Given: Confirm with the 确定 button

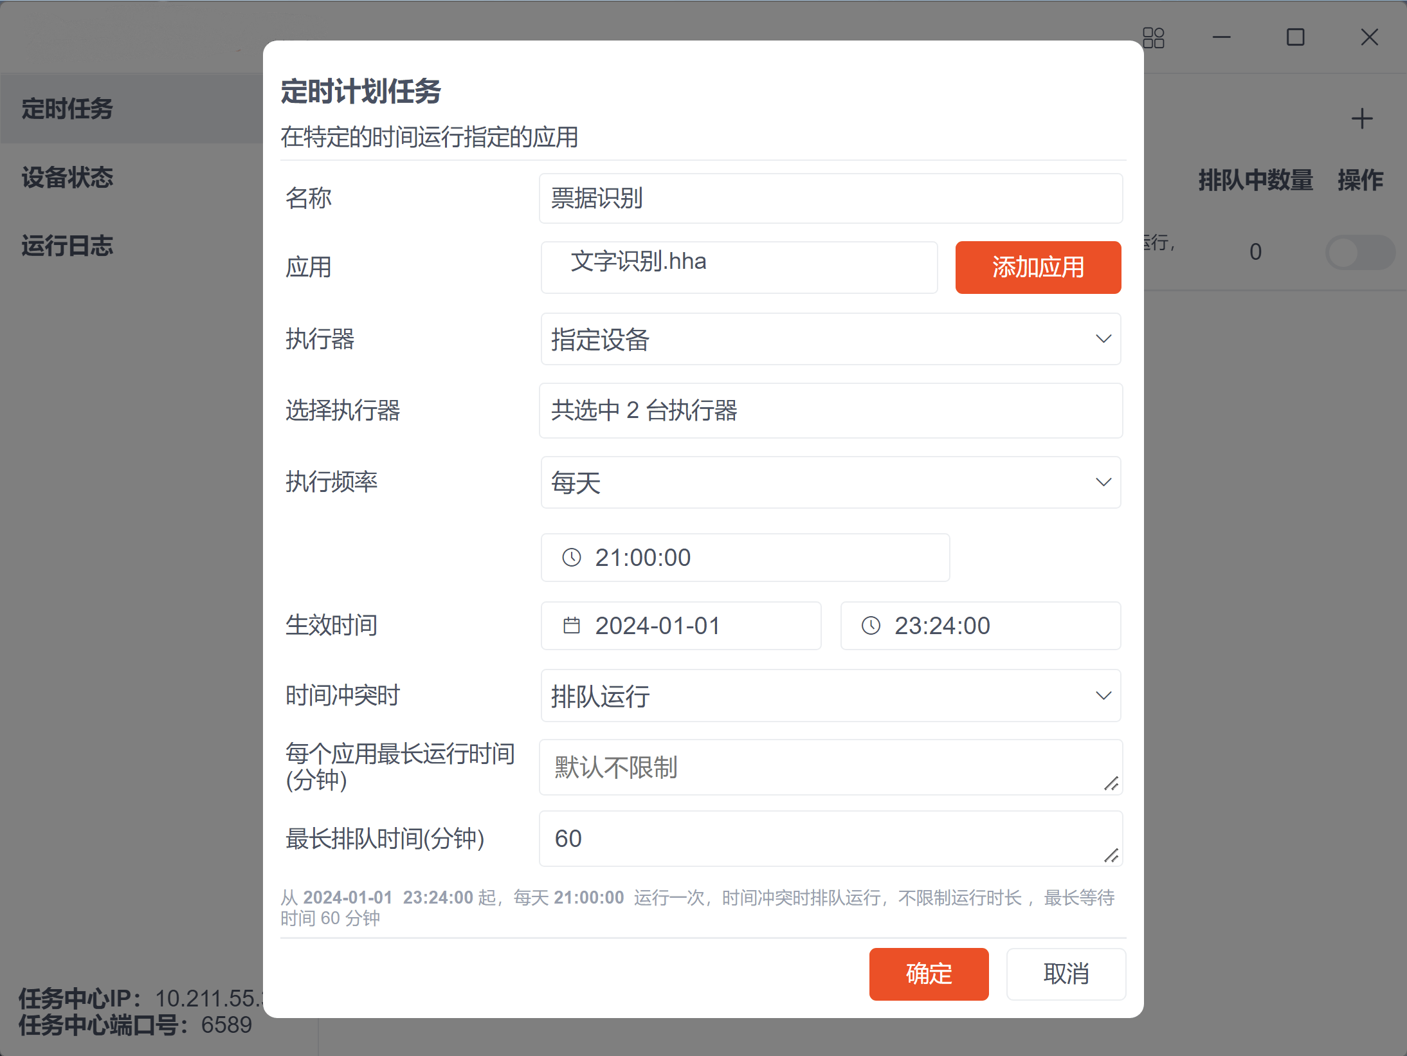Looking at the screenshot, I should tap(928, 974).
